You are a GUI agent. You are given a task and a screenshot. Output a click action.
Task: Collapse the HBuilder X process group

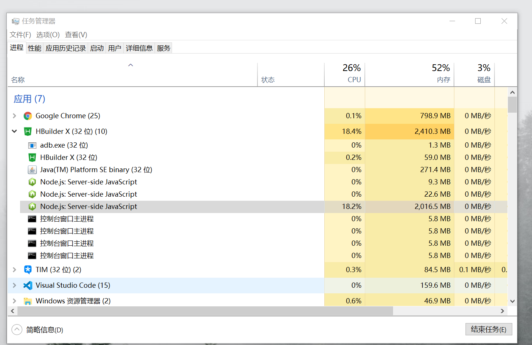click(14, 132)
